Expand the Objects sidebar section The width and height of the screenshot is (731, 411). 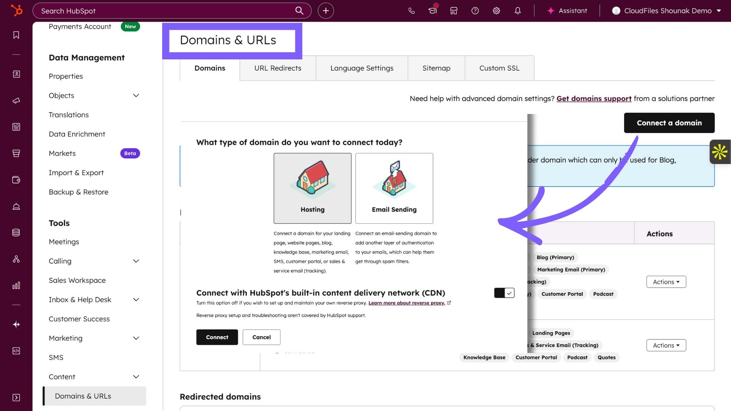[x=136, y=96]
